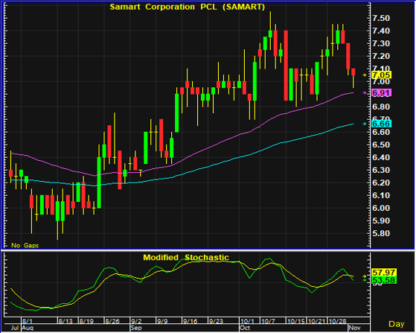The width and height of the screenshot is (416, 333).
Task: Click the 8/1 date marker
Action: pyautogui.click(x=27, y=321)
